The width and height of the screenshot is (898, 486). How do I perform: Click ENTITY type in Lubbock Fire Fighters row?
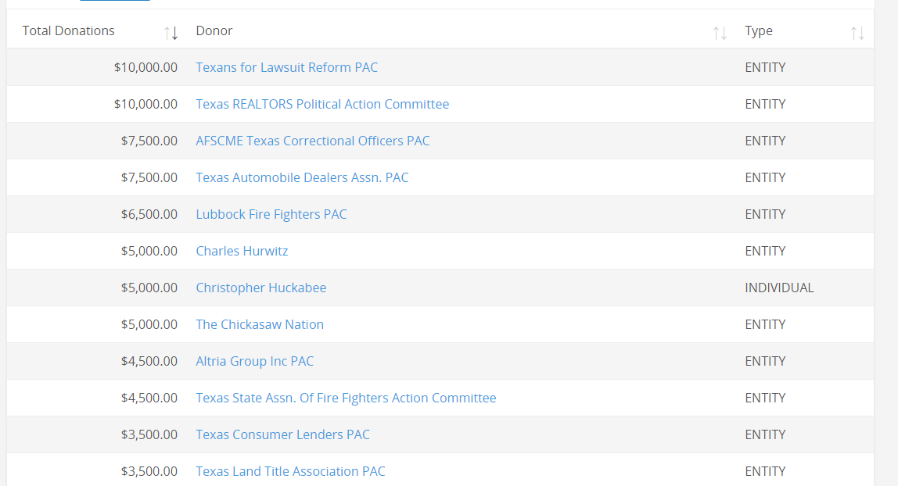click(765, 214)
